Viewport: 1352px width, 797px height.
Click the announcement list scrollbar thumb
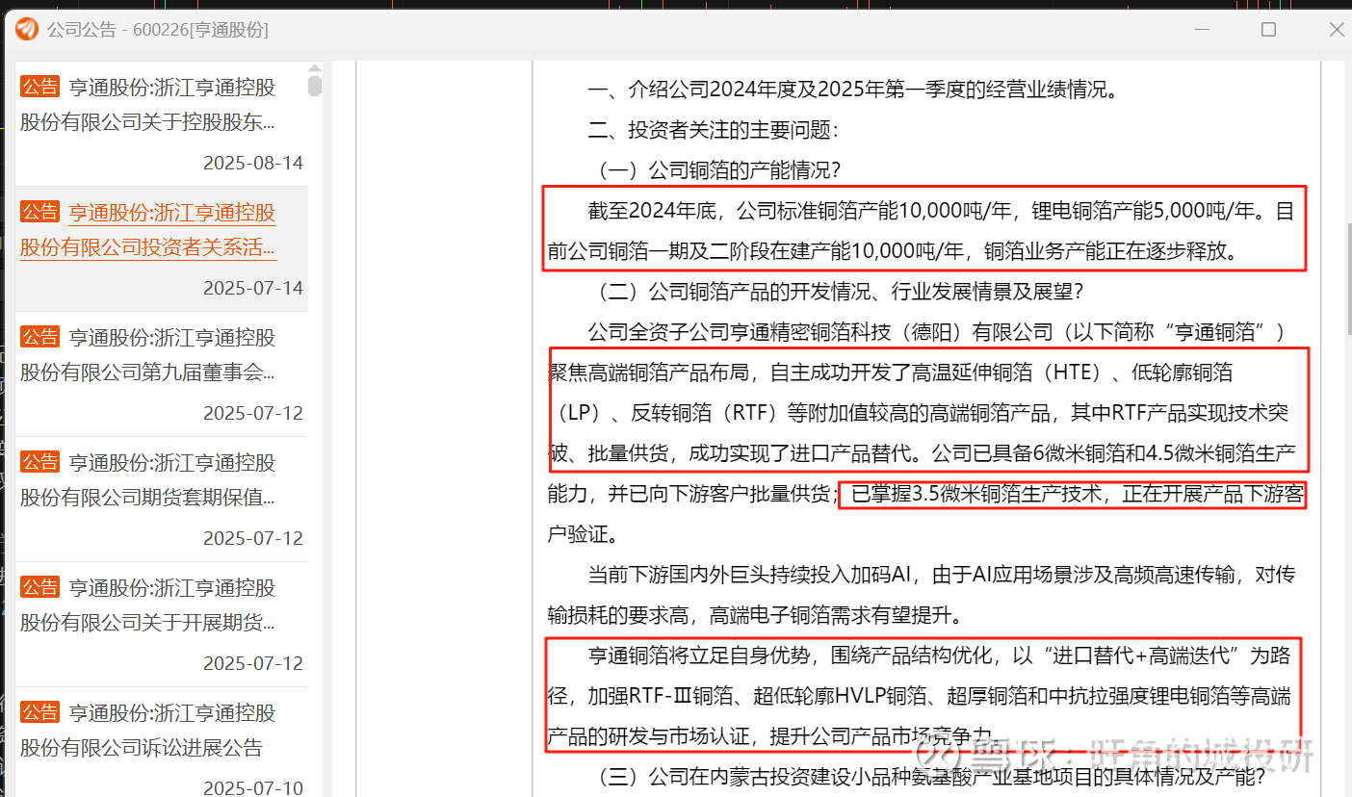[x=314, y=86]
